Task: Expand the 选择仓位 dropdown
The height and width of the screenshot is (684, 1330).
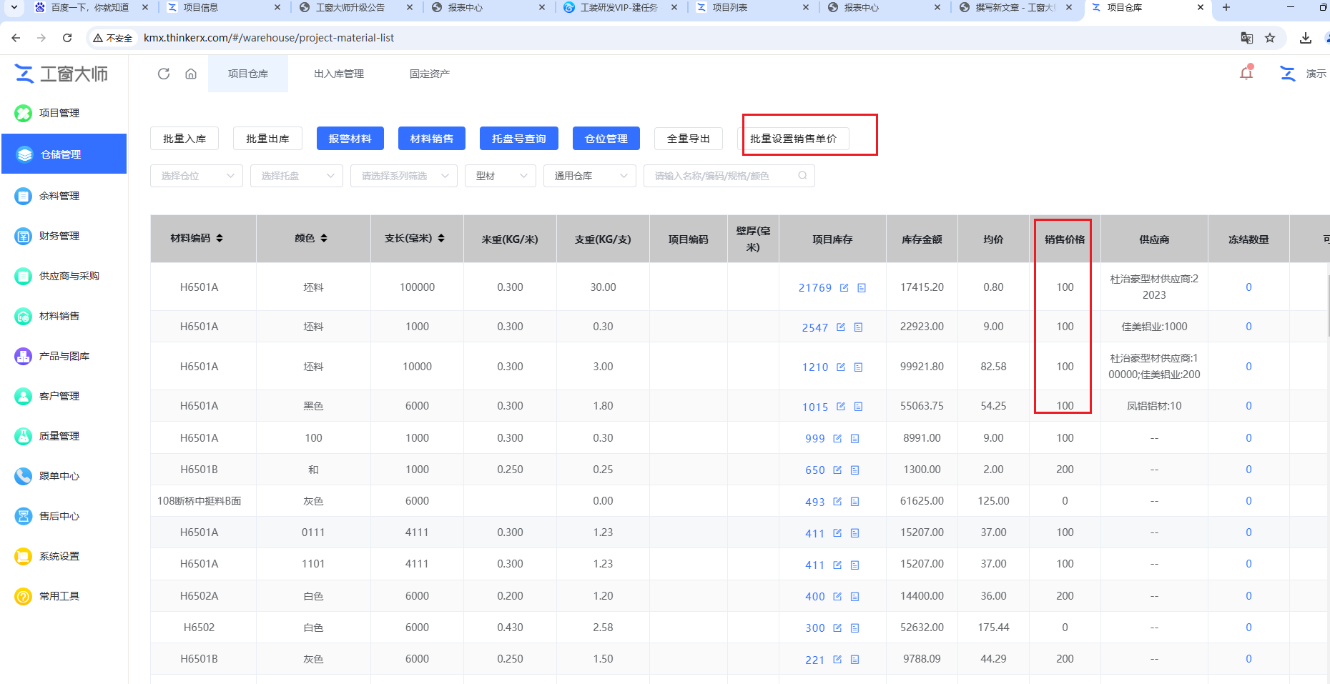Action: click(x=197, y=176)
